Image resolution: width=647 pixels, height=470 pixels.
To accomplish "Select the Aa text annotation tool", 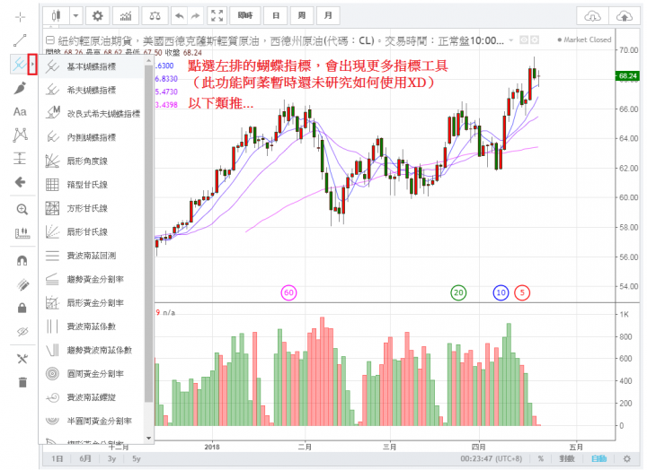I will (20, 111).
